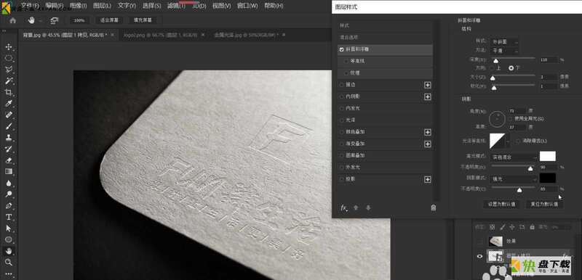Add another 渐变叠加 effect with plus
Viewport: 582px width, 280px height.
pos(428,144)
